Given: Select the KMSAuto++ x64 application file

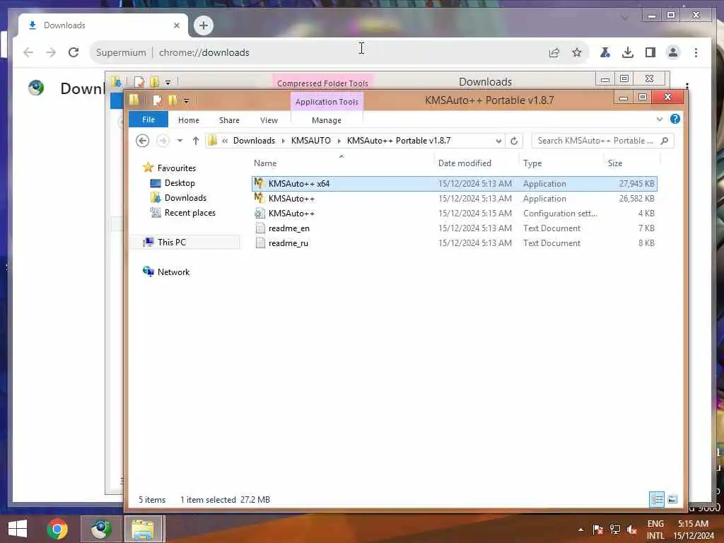Looking at the screenshot, I should pos(455,183).
